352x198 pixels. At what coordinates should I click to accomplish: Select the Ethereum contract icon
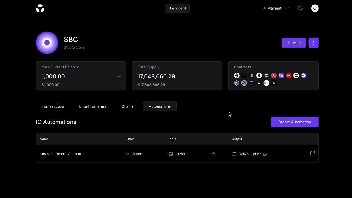(237, 75)
